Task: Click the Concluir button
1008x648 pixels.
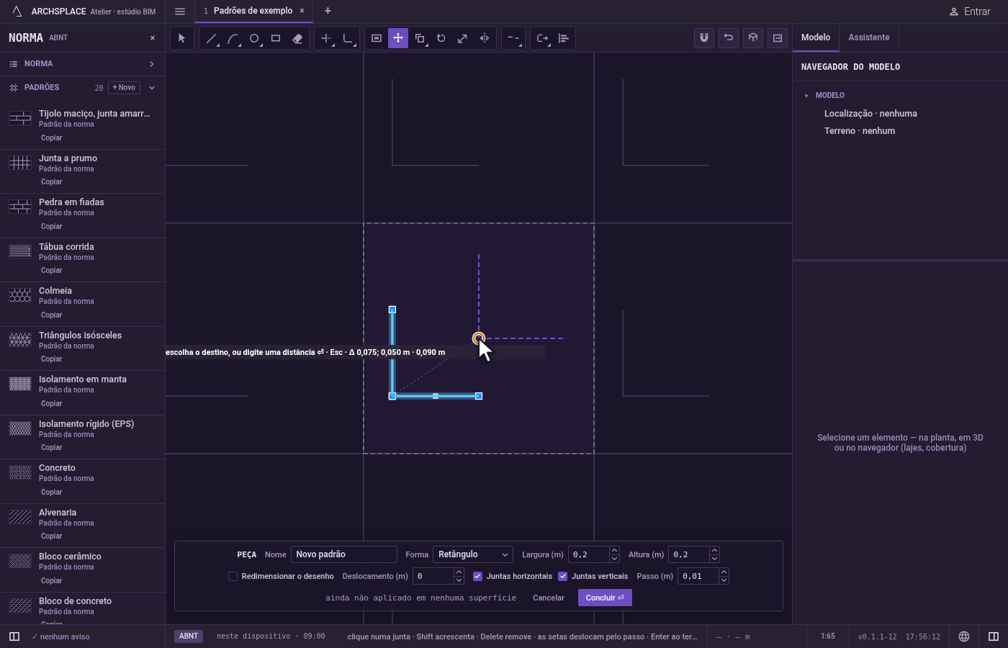Action: click(605, 598)
